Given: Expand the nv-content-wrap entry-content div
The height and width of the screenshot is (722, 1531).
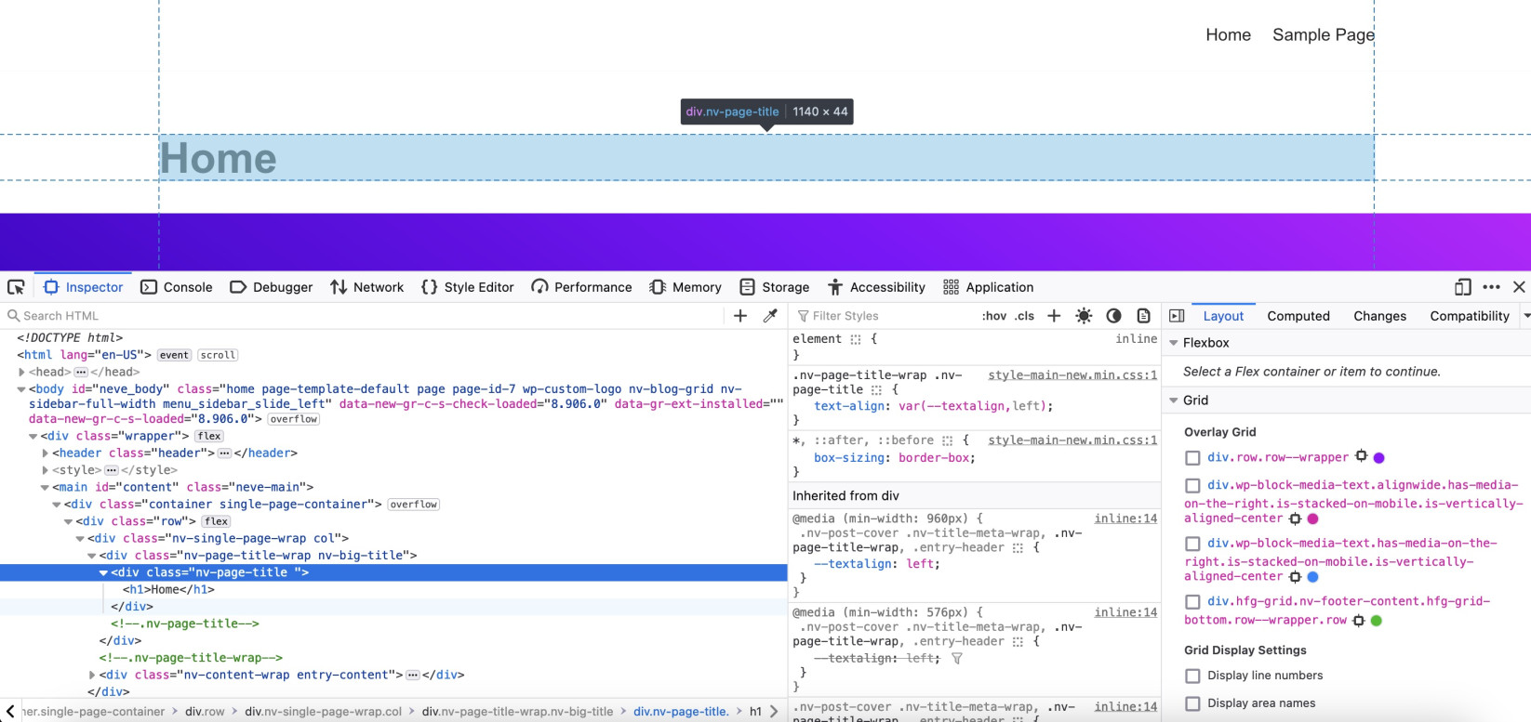Looking at the screenshot, I should point(92,676).
